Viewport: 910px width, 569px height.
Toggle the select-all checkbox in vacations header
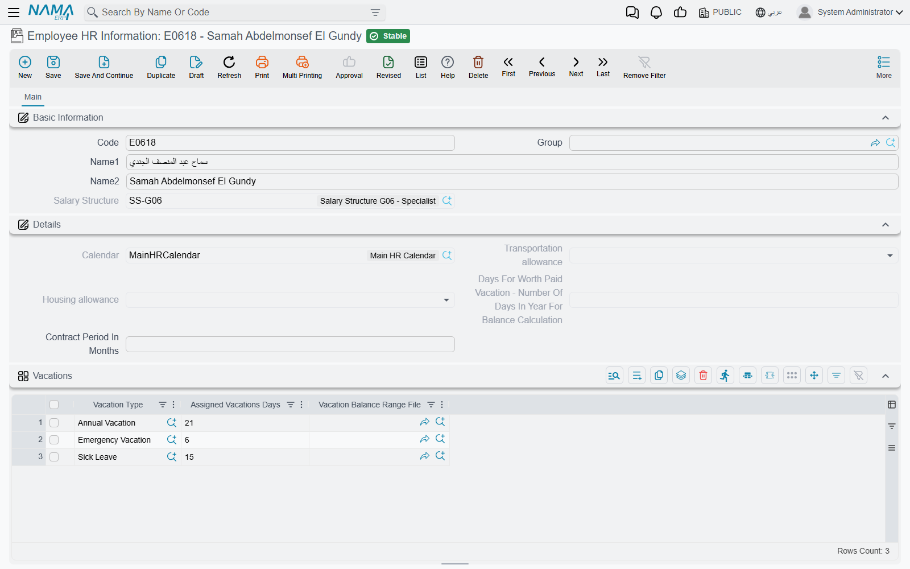[x=54, y=405]
